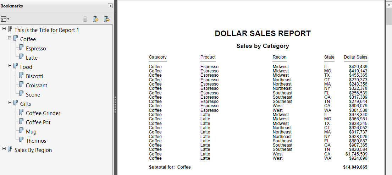The height and width of the screenshot is (175, 392).
Task: Click the bookmark icon beside Latte
Action: 21,57
